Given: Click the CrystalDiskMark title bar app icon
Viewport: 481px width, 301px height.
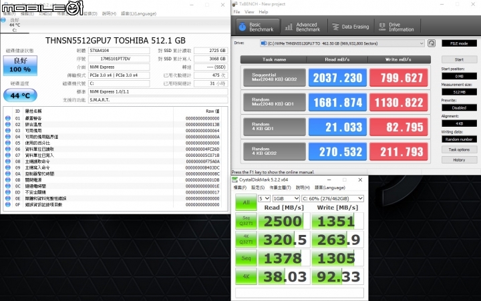Looking at the screenshot, I should point(235,180).
